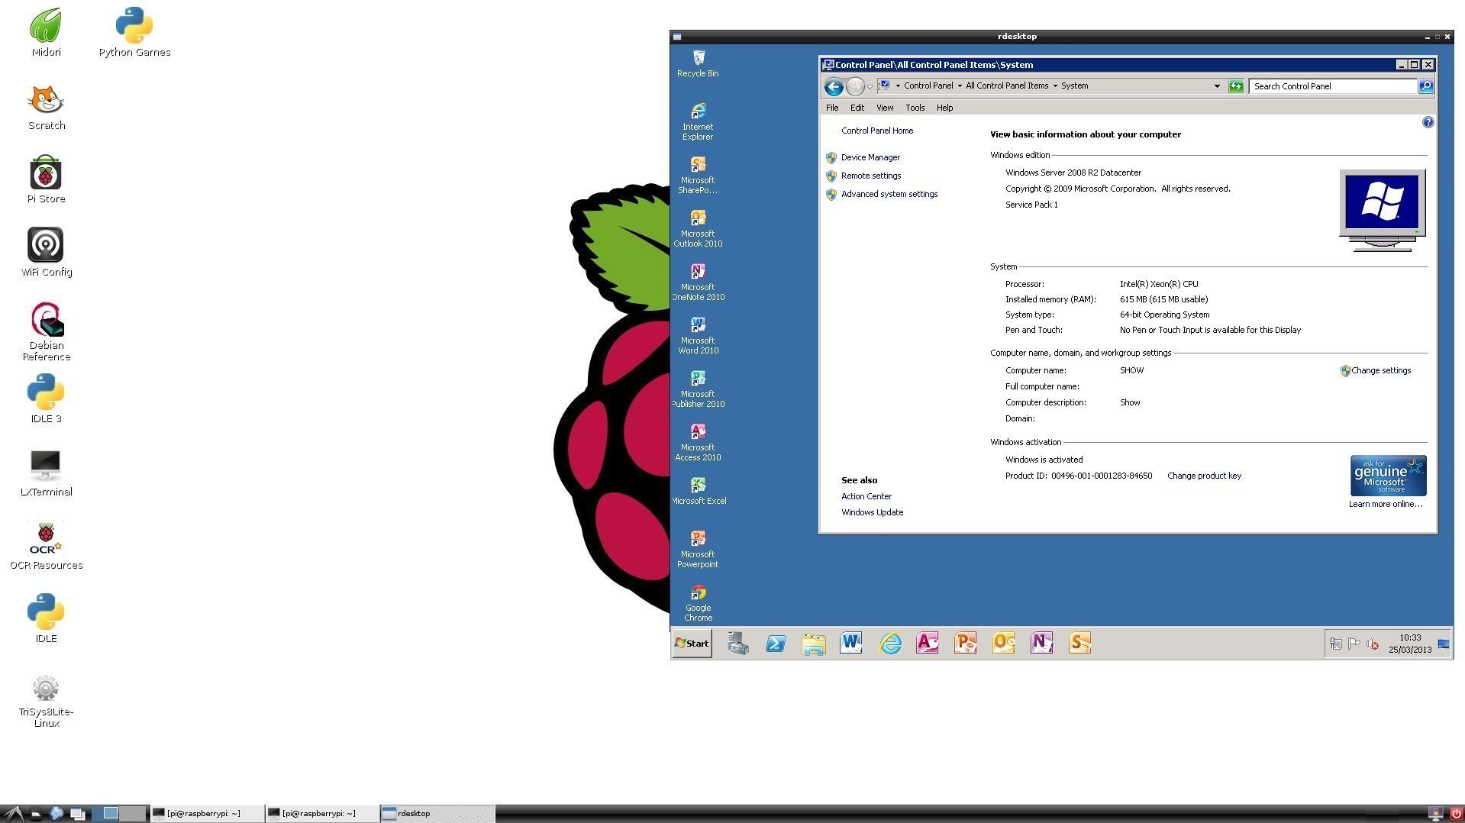Open the File menu
Viewport: 1465px width, 823px height.
point(832,108)
